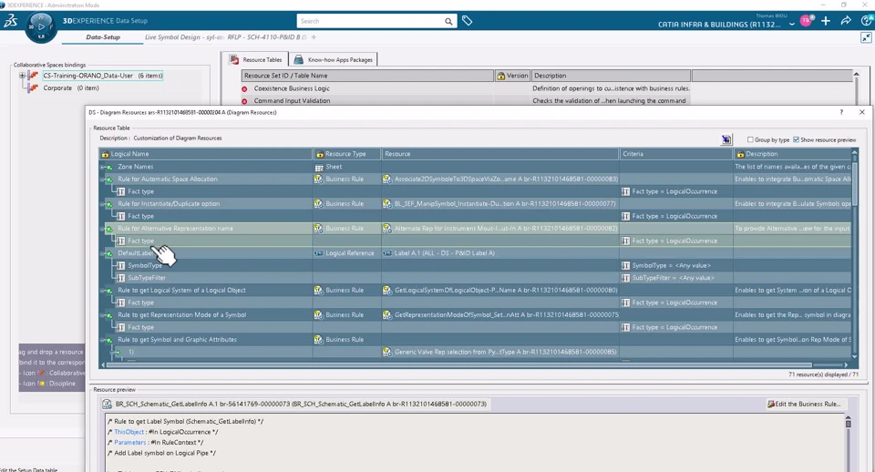Switch to the RFLP - SCH-4110-P&ID B tab

pos(267,37)
